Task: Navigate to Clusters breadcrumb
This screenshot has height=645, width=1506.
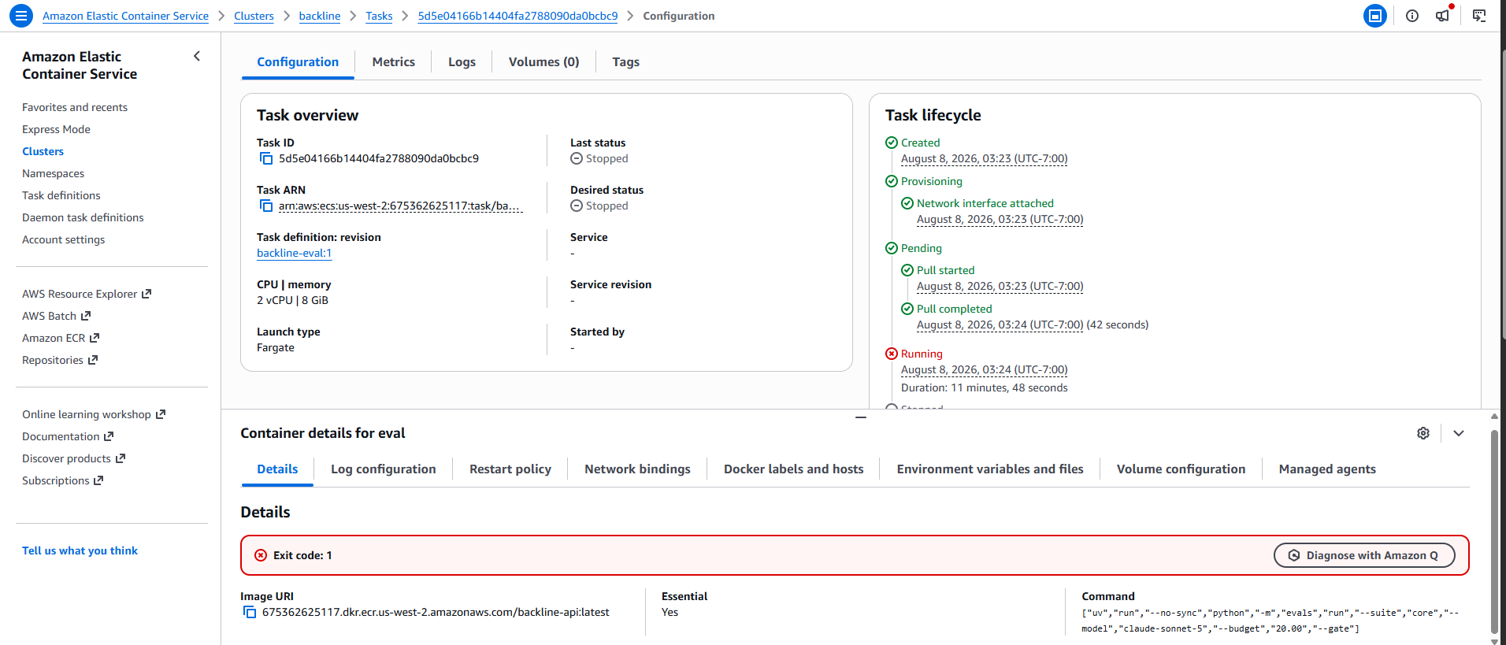Action: tap(254, 16)
